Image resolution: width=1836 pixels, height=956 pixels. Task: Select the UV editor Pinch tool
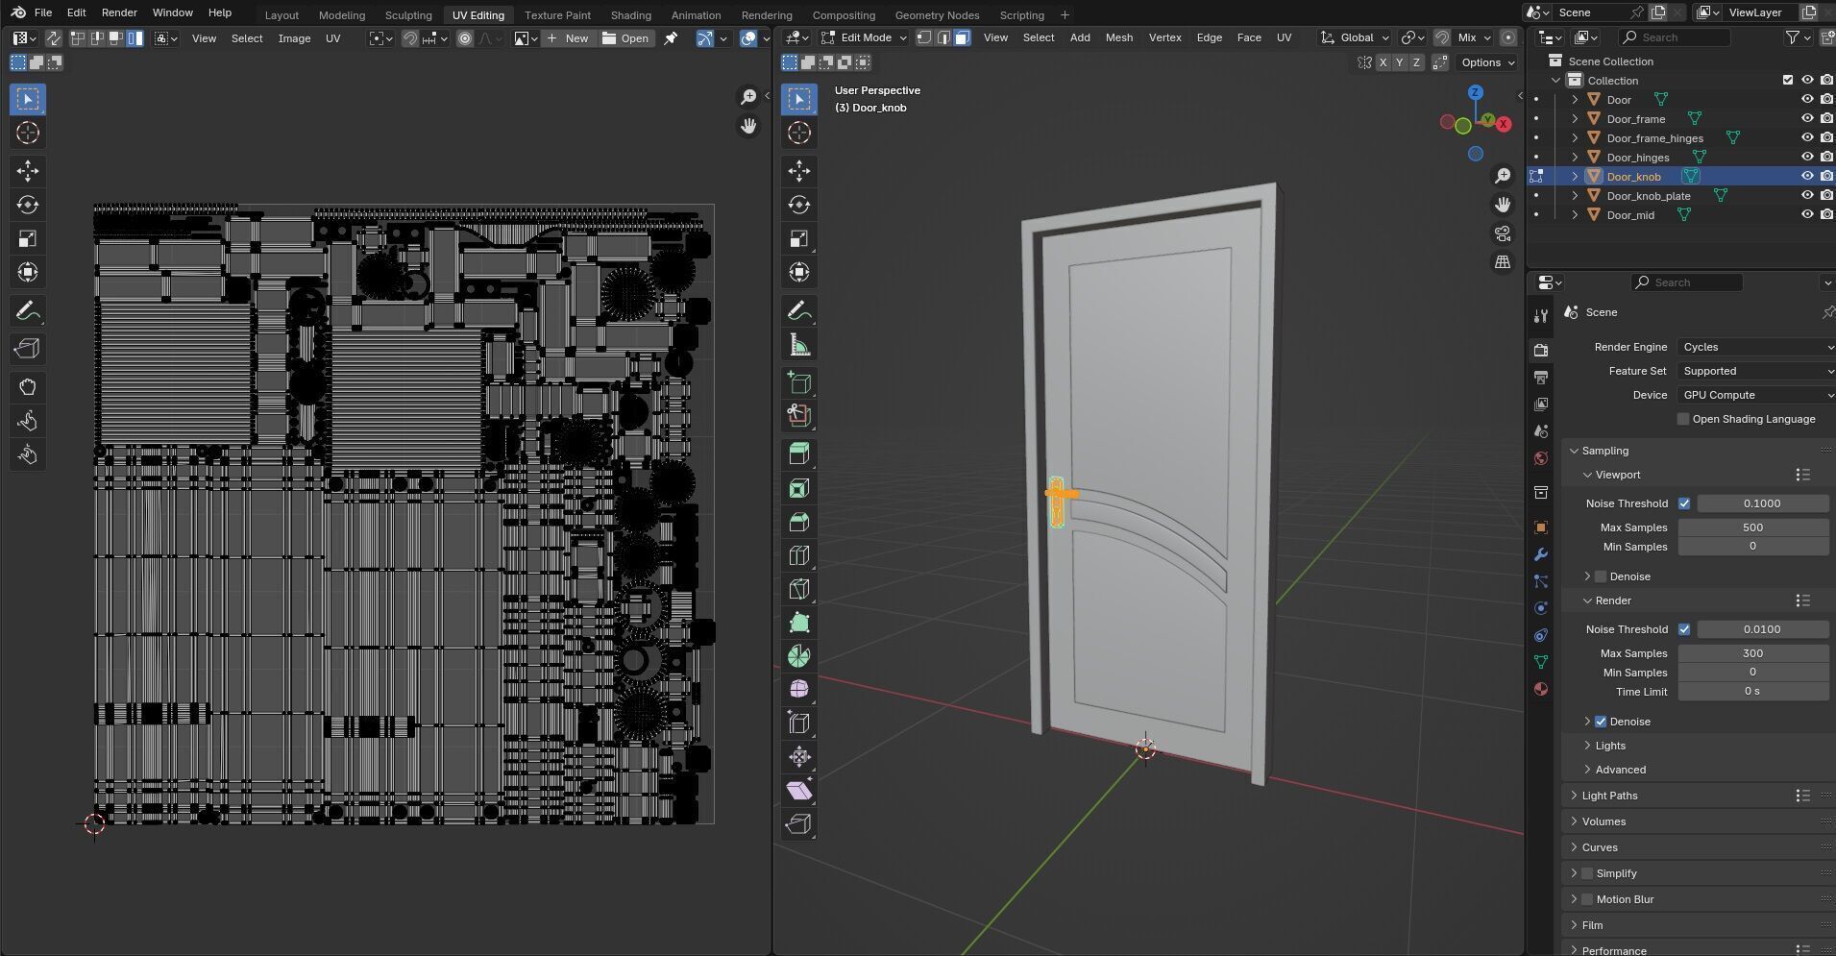pos(28,454)
